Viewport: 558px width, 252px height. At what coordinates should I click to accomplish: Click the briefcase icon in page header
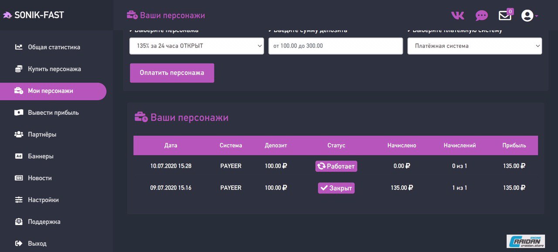[132, 15]
